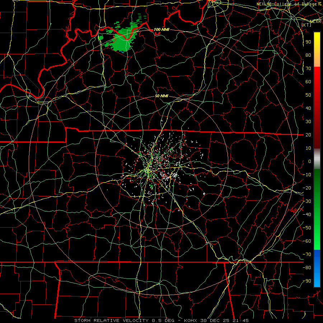Click the [KT] units label
This screenshot has width=323, height=323.
click(x=306, y=25)
